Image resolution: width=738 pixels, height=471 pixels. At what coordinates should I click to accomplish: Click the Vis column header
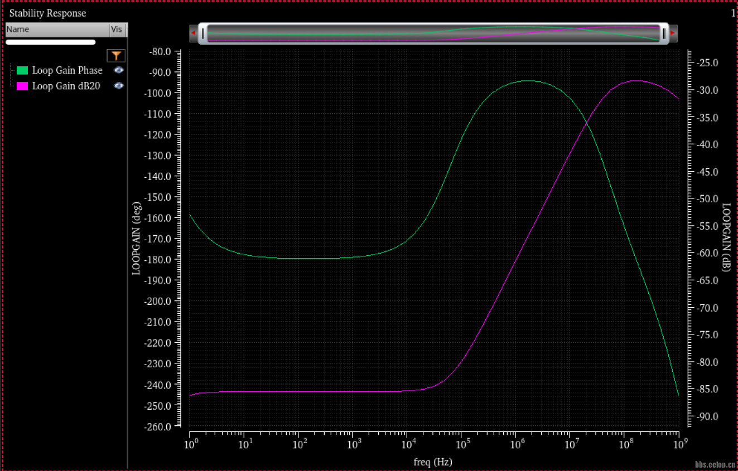tap(118, 30)
